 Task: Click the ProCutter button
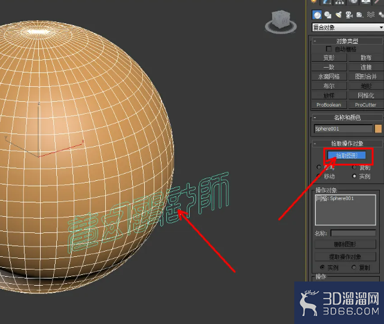(366, 105)
